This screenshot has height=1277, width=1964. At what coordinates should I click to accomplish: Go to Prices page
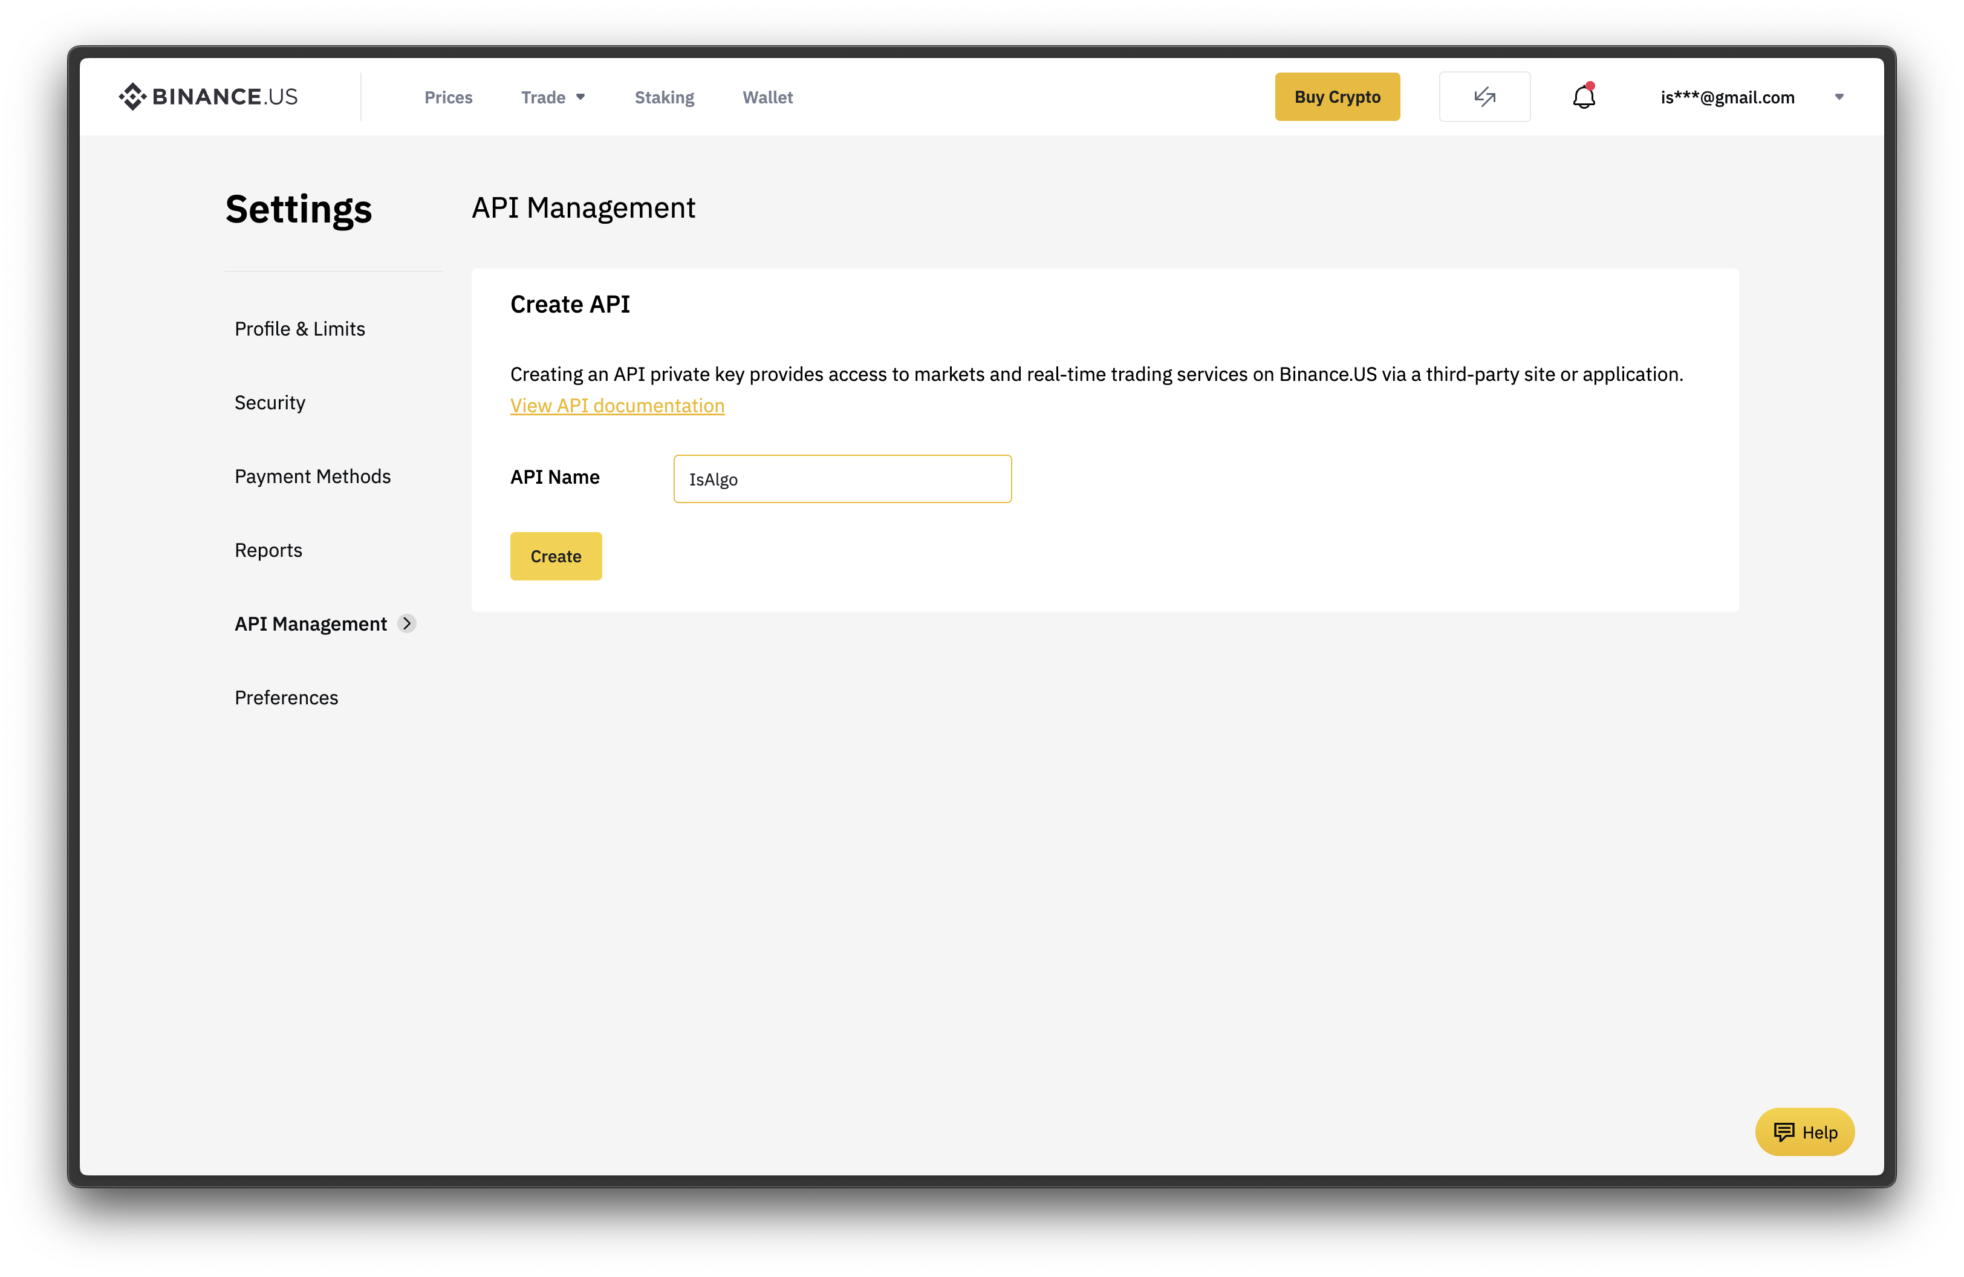[448, 97]
